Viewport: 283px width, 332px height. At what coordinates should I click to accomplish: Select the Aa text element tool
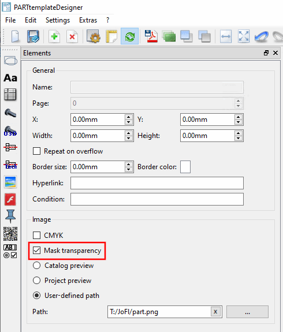[10, 78]
